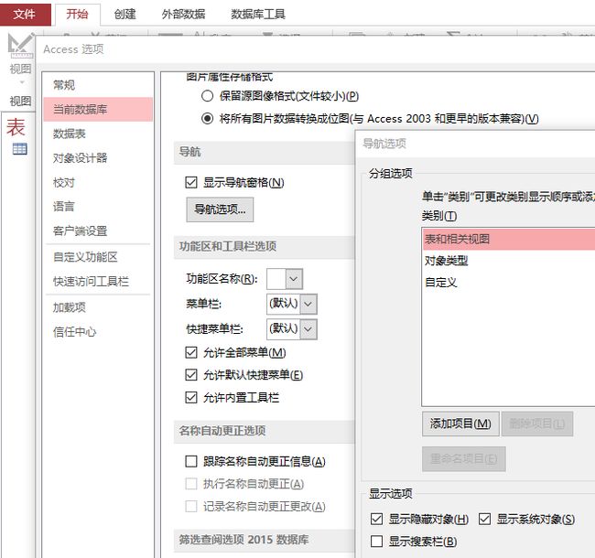Toggle 允许全部菜单 checkbox
The image size is (595, 558).
point(191,352)
